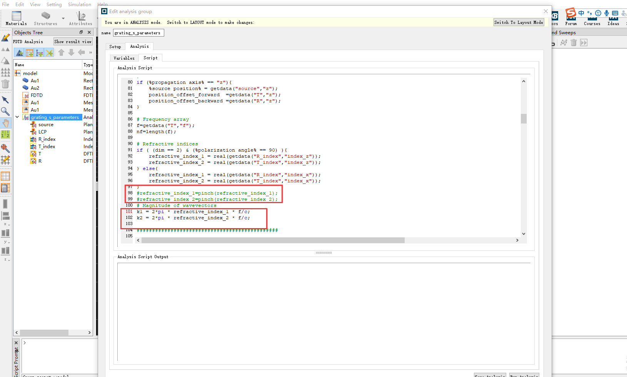
Task: Click the mesh grid pencil icon
Action: [x=5, y=160]
